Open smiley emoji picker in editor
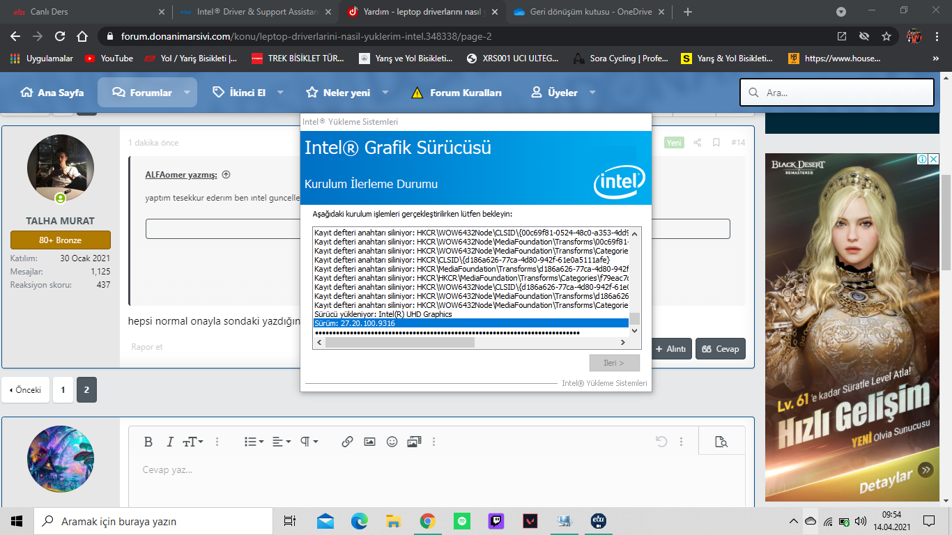 coord(392,442)
